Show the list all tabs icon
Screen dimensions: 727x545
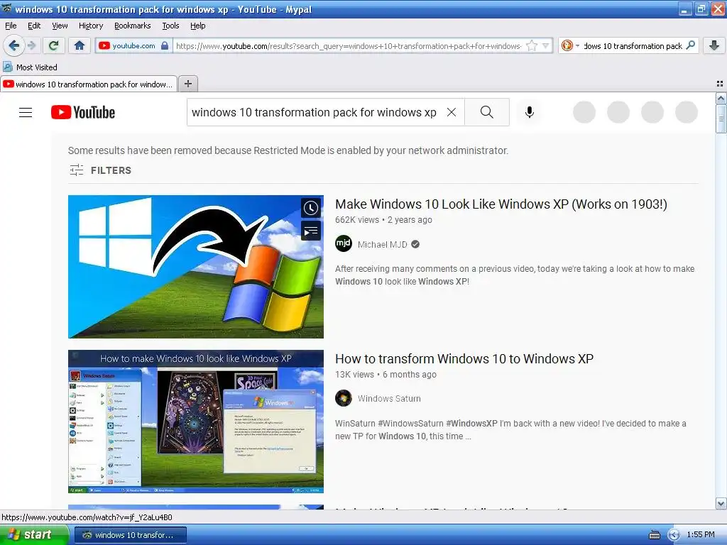(x=720, y=84)
